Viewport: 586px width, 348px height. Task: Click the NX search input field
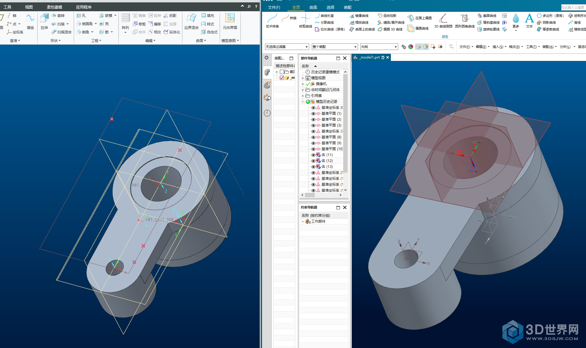574,7
